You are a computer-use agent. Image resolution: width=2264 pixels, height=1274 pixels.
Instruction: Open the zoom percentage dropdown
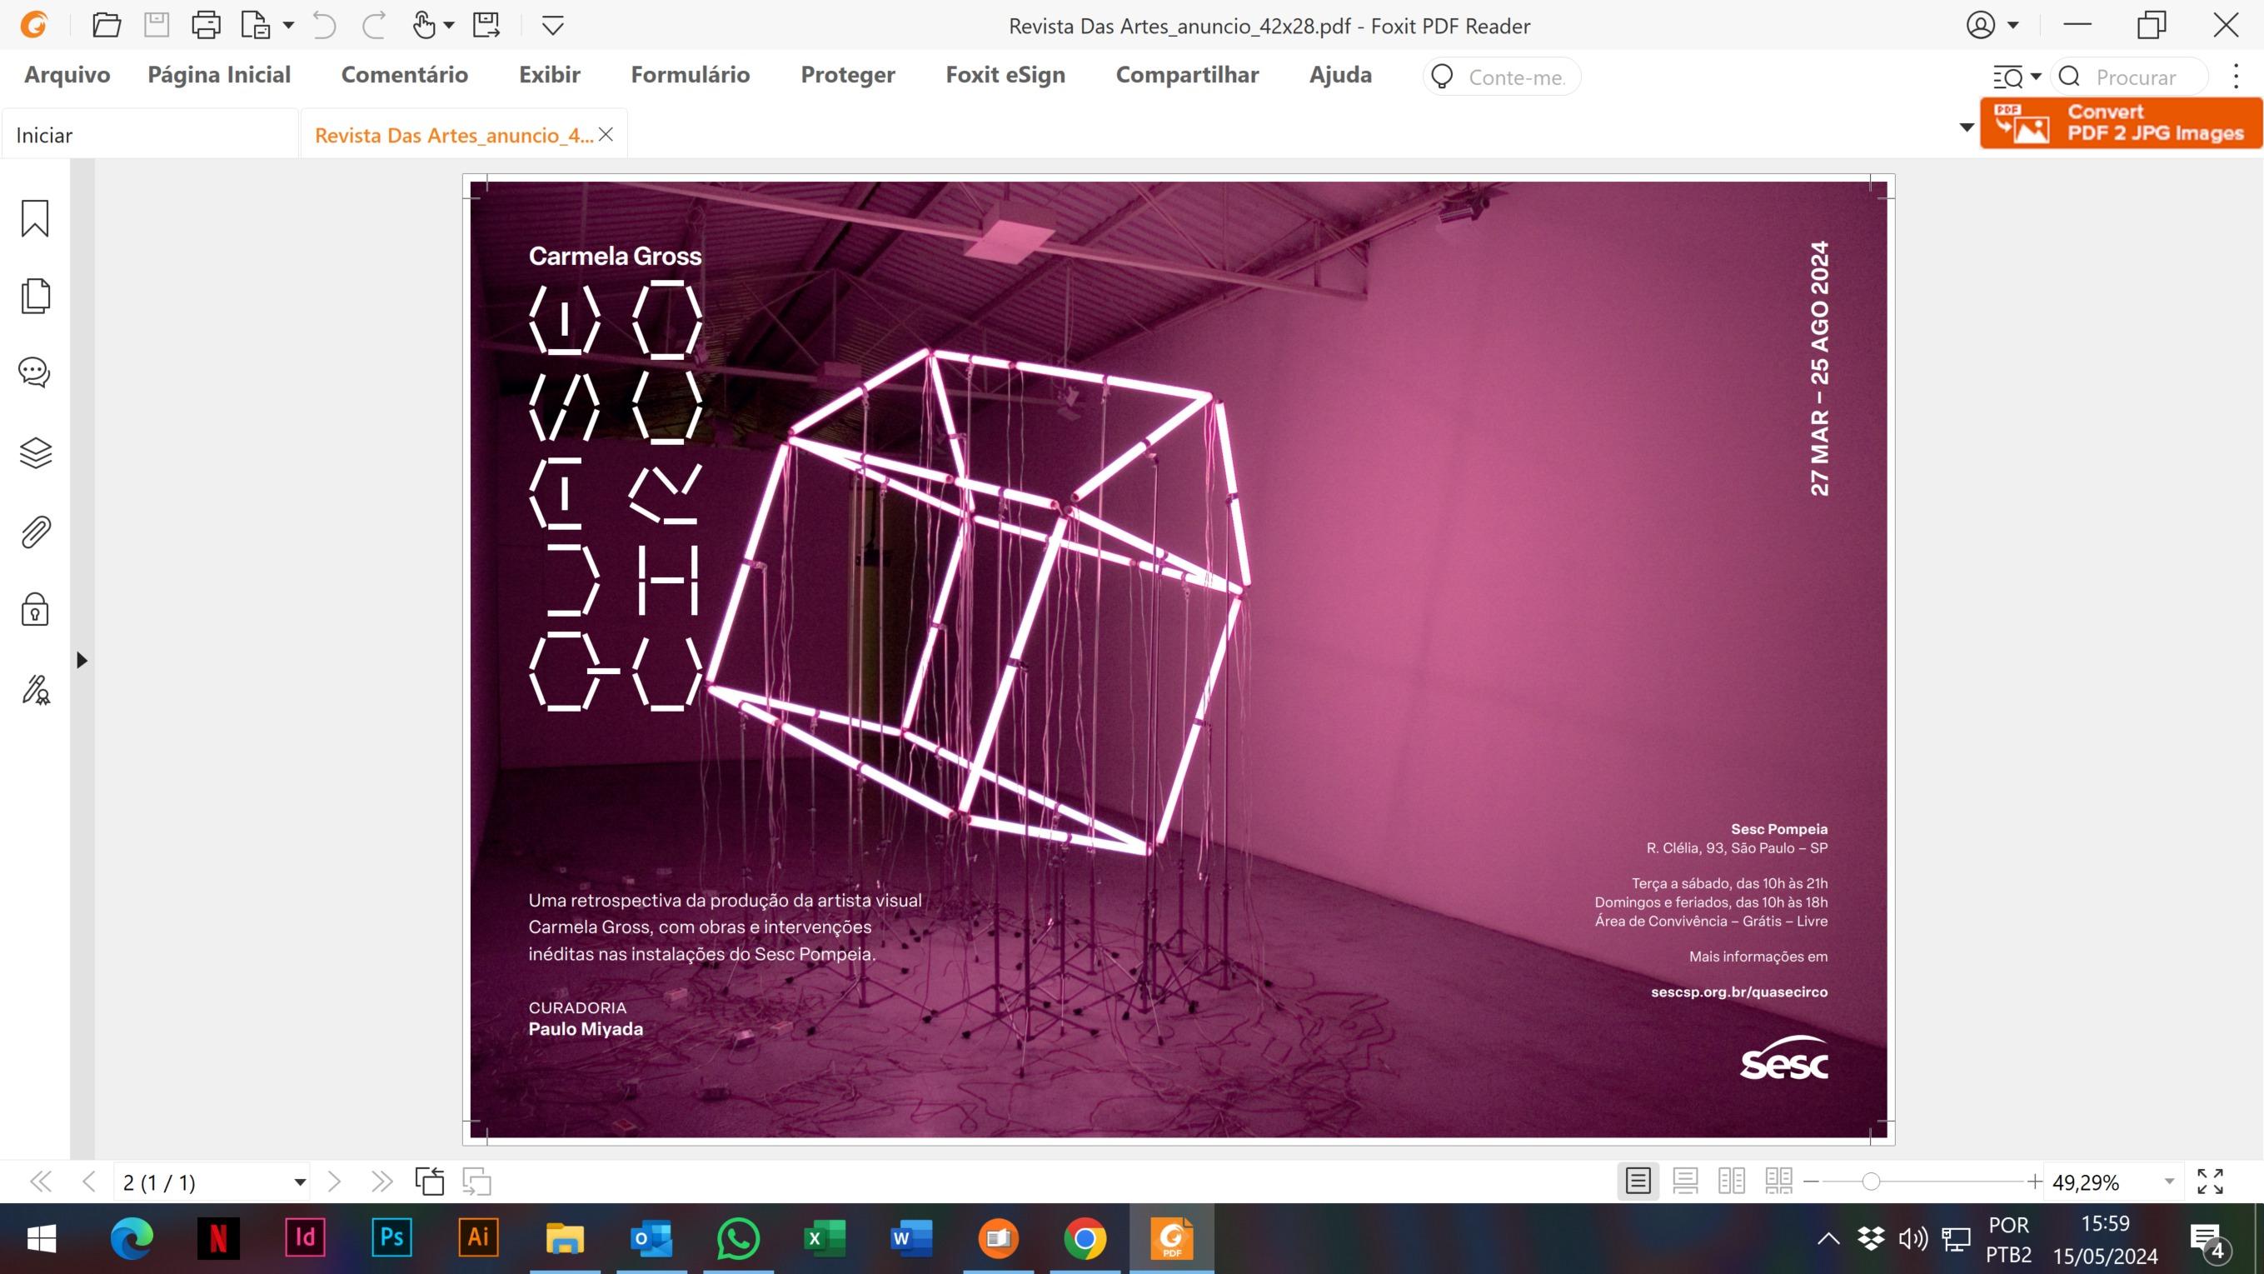2169,1182
